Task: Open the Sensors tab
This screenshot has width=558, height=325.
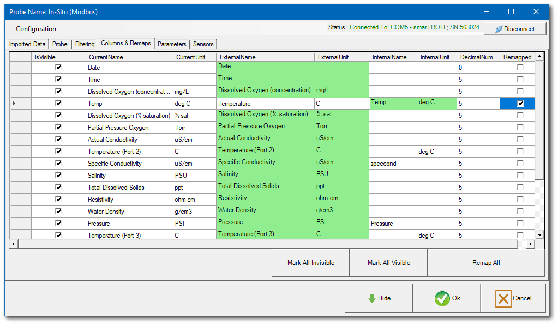Action: point(203,44)
